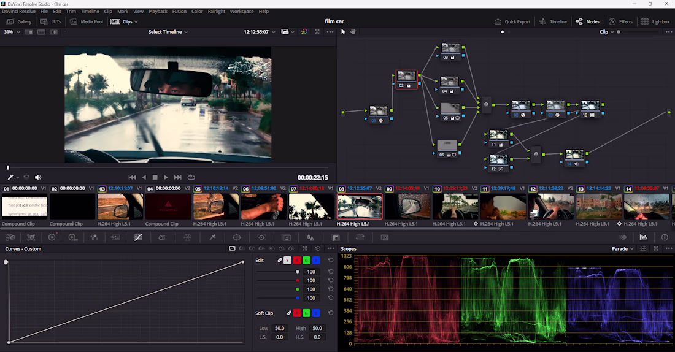Select clip 09 thumbnail in the clip strip
Screen dimensions: 675x352
[x=407, y=207]
